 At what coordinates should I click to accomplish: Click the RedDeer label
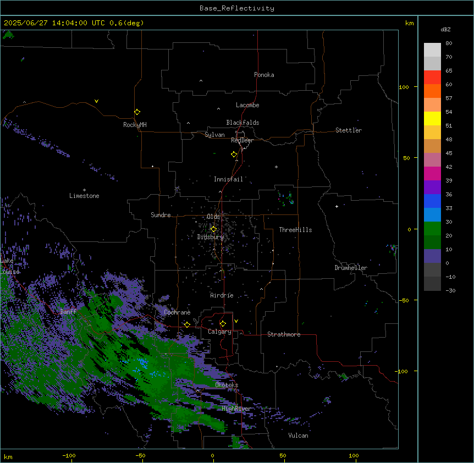tap(242, 140)
